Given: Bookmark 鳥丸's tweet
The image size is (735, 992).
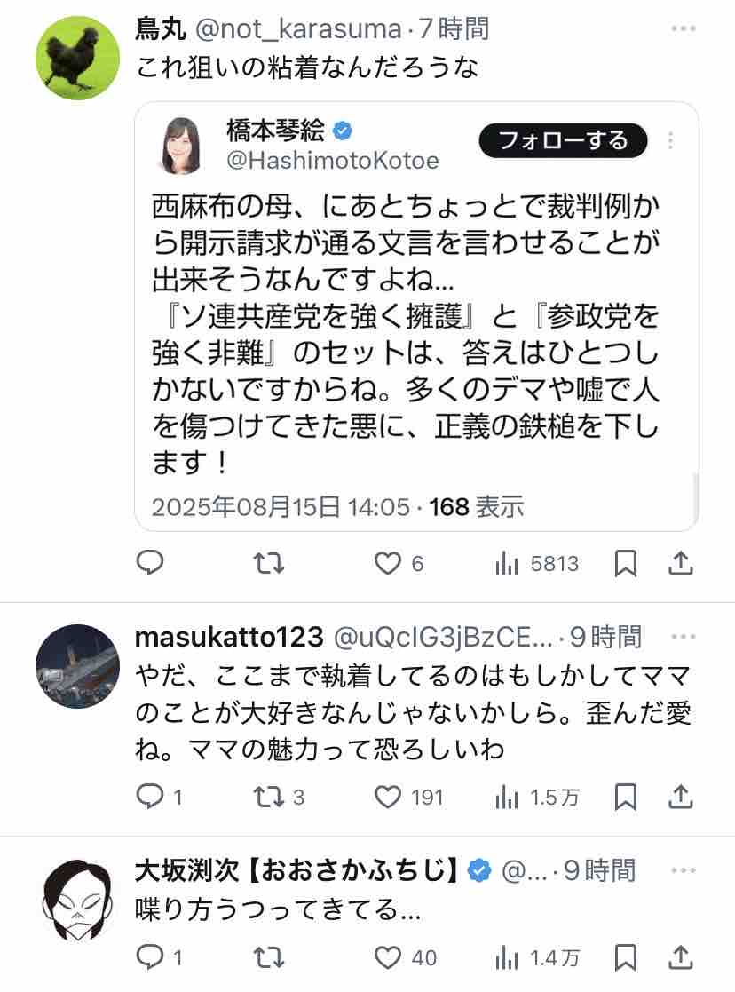Looking at the screenshot, I should click(626, 563).
